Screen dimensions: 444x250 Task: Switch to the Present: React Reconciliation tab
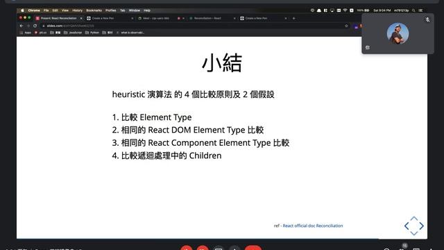click(58, 18)
